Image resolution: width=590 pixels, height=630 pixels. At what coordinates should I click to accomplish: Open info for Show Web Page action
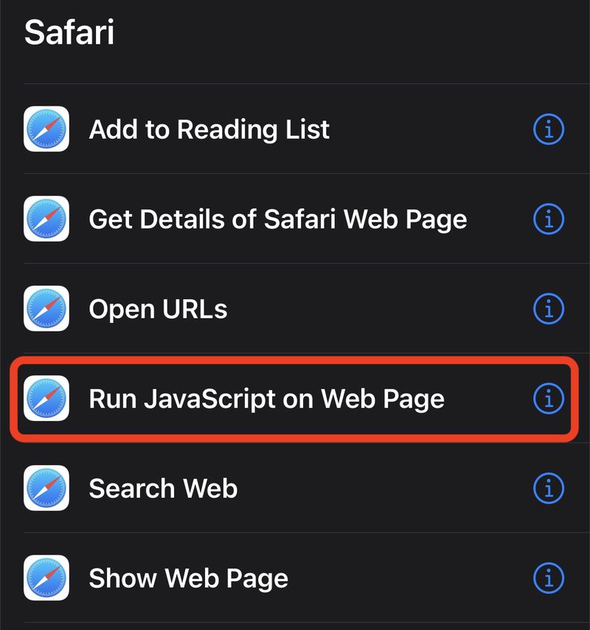pos(547,578)
